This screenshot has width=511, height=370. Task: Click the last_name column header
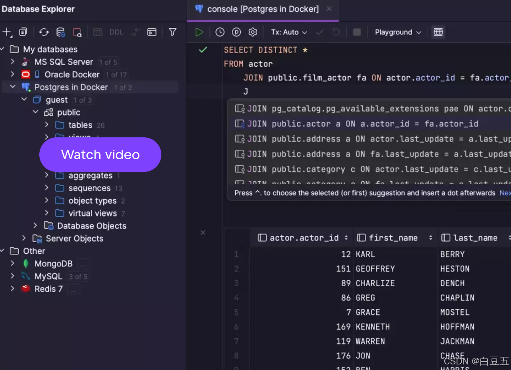pos(475,238)
